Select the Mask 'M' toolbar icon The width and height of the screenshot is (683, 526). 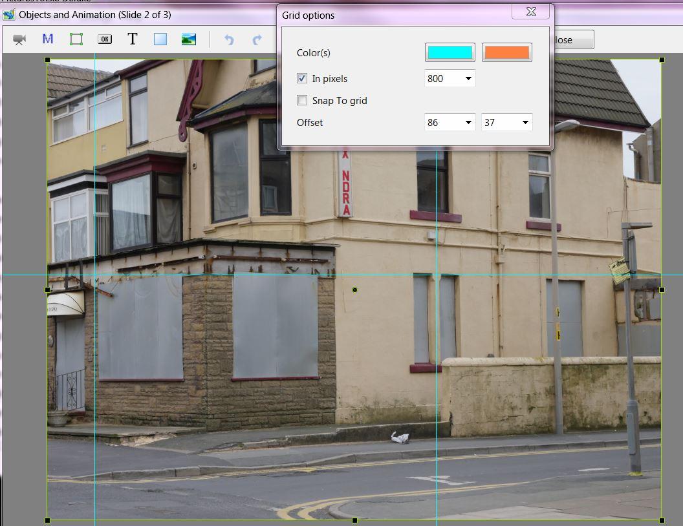click(47, 39)
